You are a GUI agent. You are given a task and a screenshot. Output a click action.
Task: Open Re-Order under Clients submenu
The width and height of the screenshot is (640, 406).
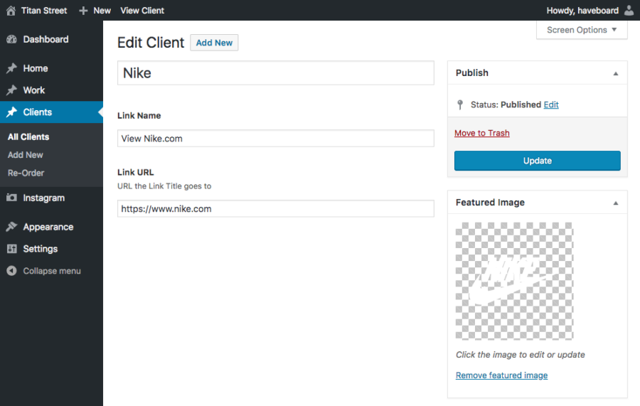pyautogui.click(x=26, y=173)
